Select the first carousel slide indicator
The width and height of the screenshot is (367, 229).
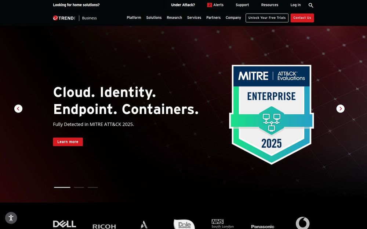pyautogui.click(x=62, y=187)
